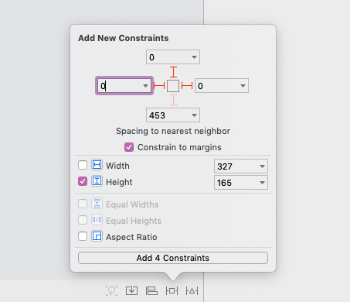
Task: Open the top spacing value dropdown
Action: (194, 57)
